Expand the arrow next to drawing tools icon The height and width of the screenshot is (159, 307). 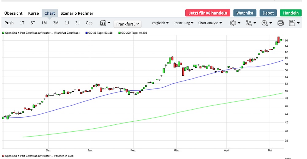pyautogui.click(x=255, y=23)
